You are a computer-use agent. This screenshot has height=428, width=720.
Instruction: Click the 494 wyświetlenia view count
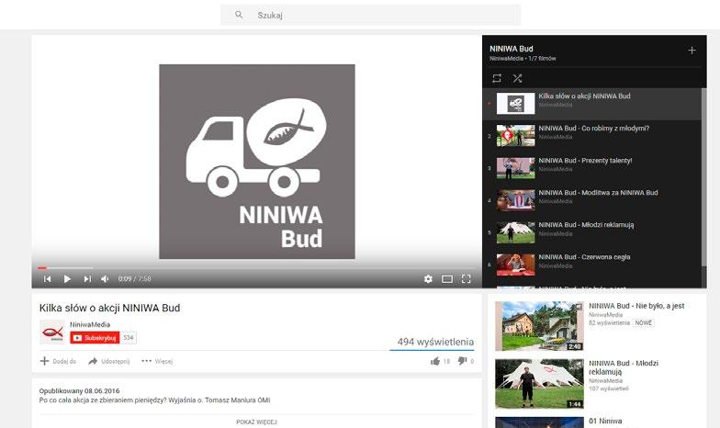[435, 342]
